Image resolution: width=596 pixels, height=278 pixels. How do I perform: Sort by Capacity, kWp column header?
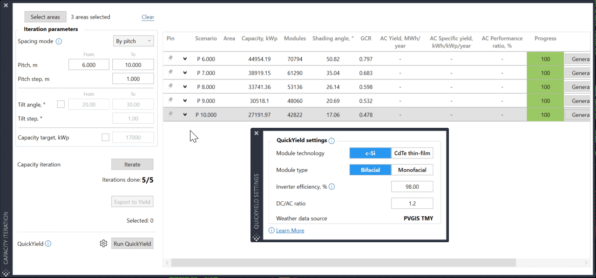pyautogui.click(x=259, y=39)
